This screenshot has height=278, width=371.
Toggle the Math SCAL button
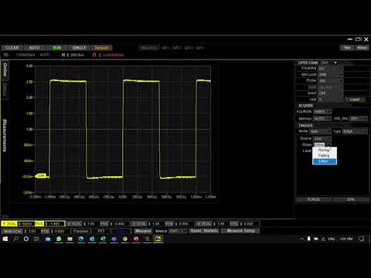(x=12, y=231)
